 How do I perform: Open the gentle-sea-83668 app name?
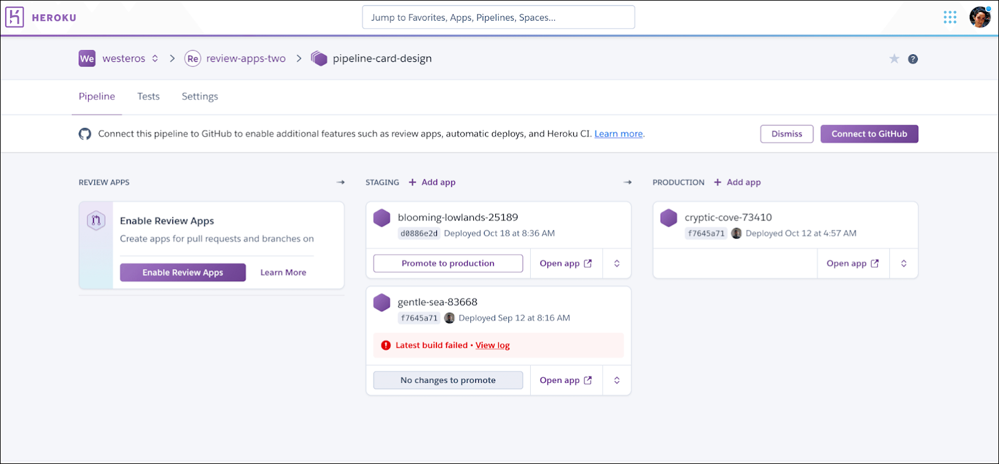(438, 302)
